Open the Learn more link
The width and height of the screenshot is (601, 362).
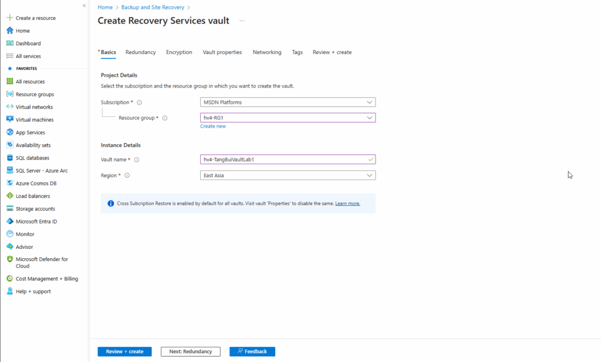347,204
